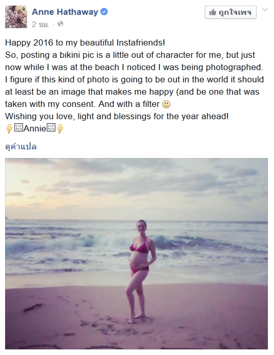Click the "Wishing you love, light and blessings" line
The width and height of the screenshot is (274, 355).
coord(117,116)
